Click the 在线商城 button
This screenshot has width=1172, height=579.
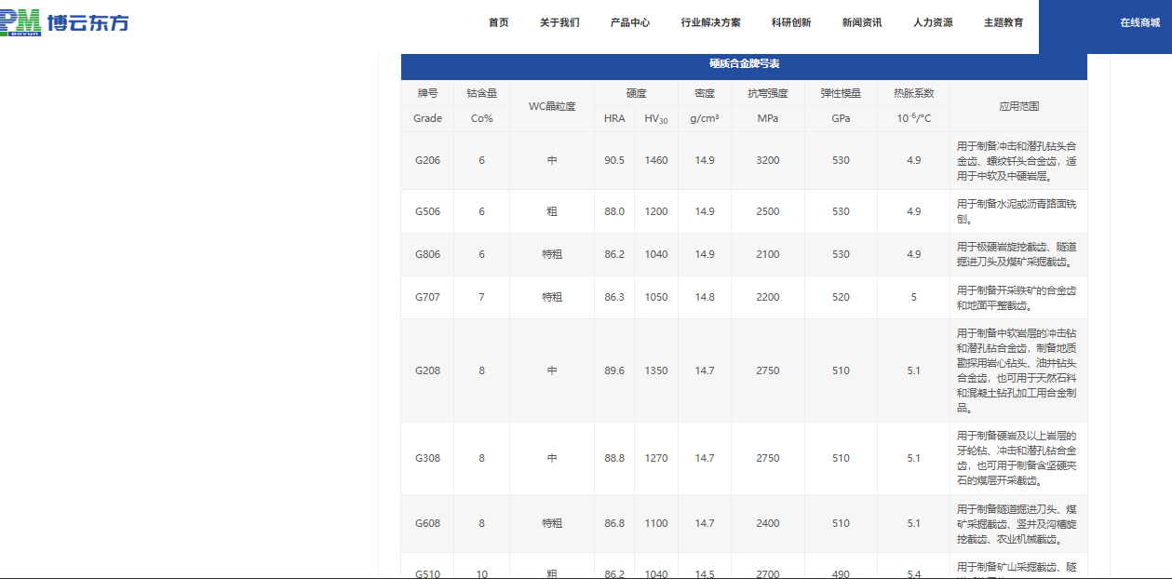click(1105, 26)
